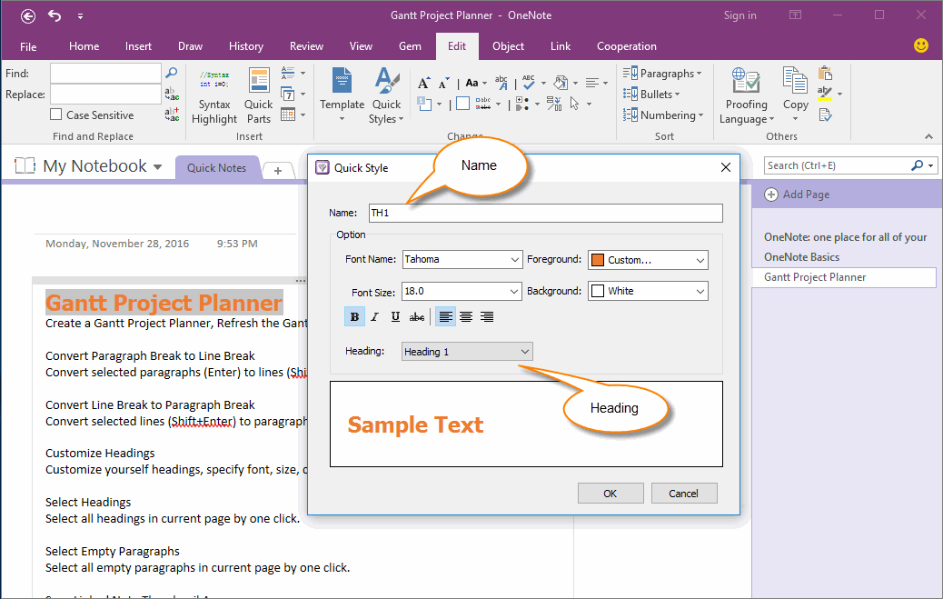The image size is (943, 599).
Task: Click the yellow highlighter text icon
Action: point(825,94)
